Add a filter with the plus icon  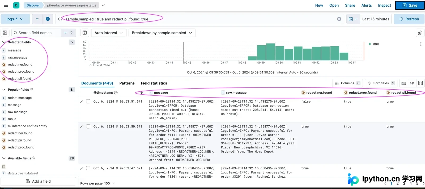[48, 19]
